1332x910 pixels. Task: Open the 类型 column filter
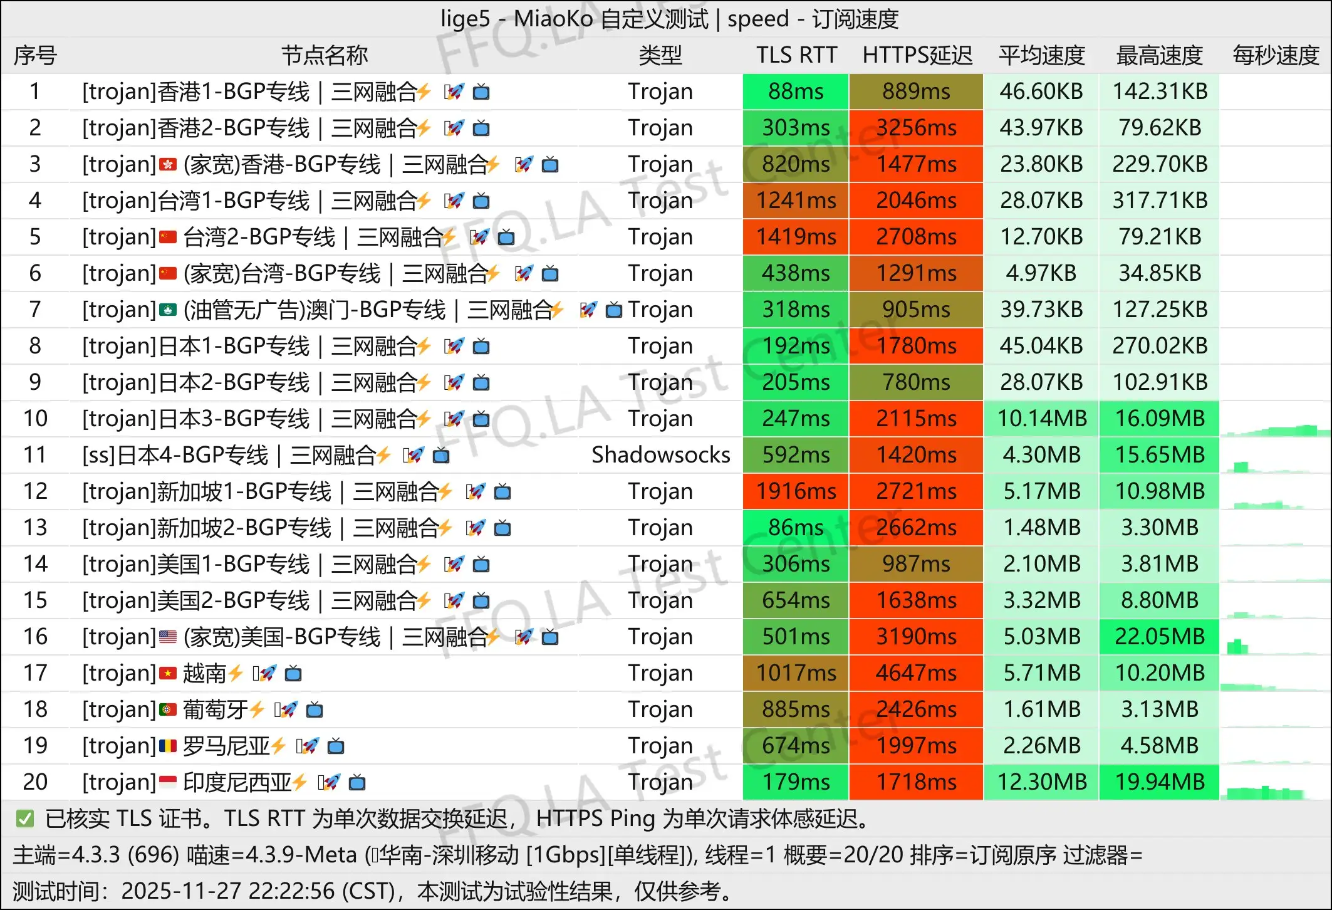tap(660, 55)
